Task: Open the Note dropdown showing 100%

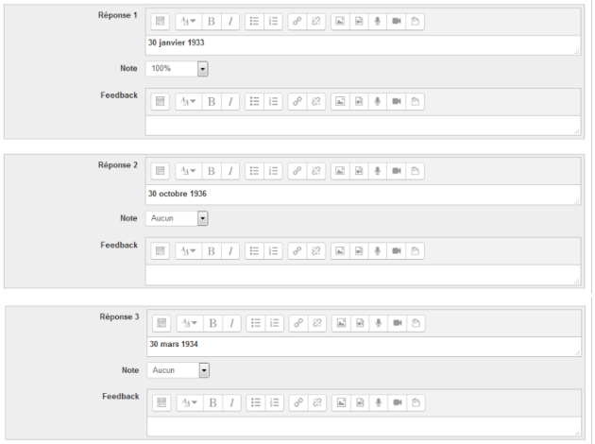Action: pyautogui.click(x=177, y=69)
